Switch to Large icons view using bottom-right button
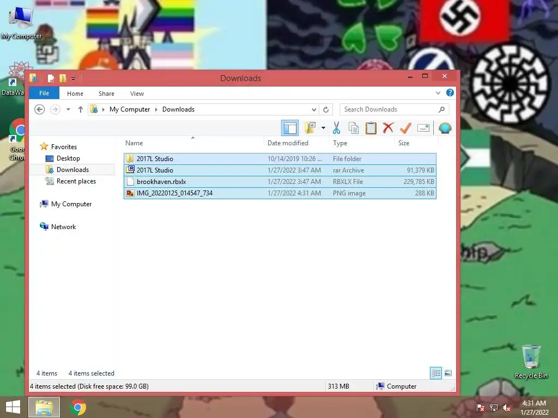Viewport: 558px width, 418px height. point(448,373)
